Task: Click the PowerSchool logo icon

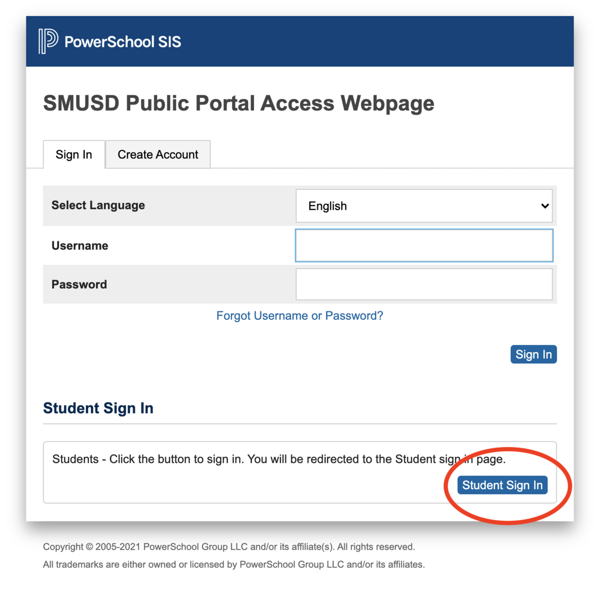Action: (x=47, y=42)
